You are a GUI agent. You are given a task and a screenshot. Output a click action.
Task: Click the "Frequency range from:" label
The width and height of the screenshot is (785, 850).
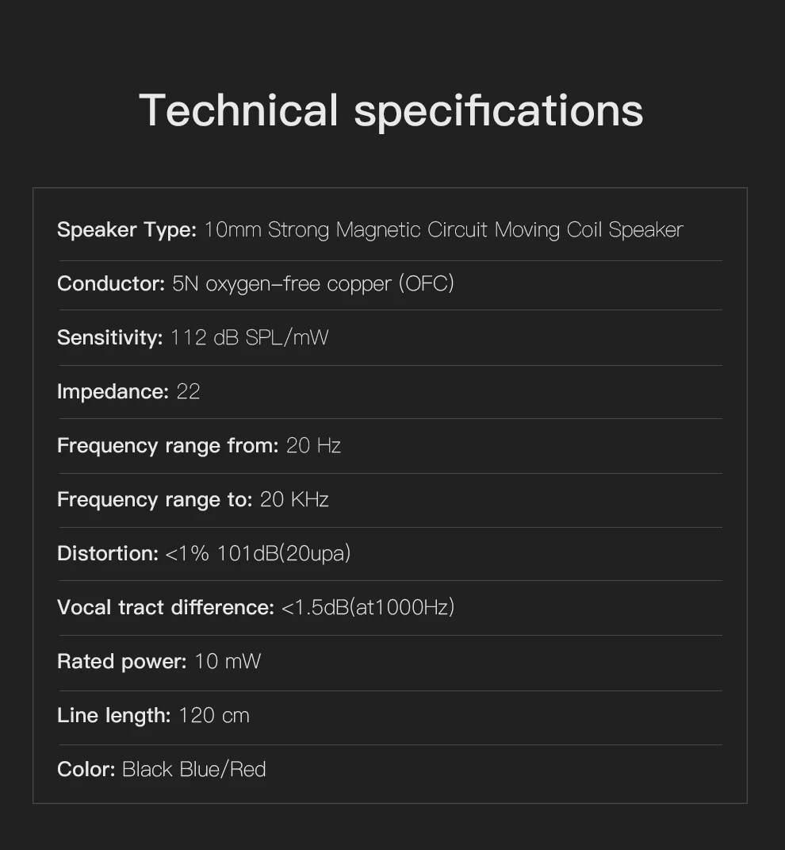[x=167, y=446]
